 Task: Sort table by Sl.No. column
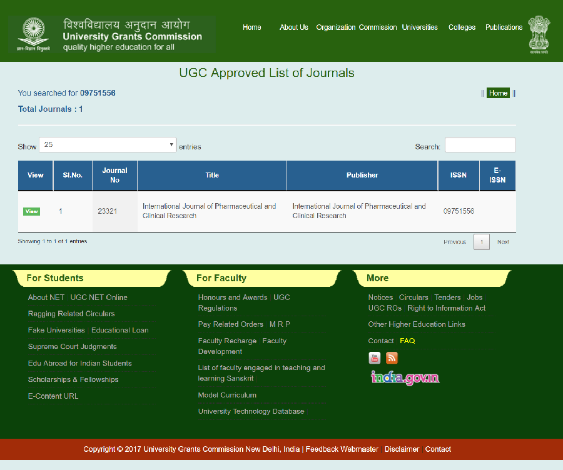click(x=73, y=175)
